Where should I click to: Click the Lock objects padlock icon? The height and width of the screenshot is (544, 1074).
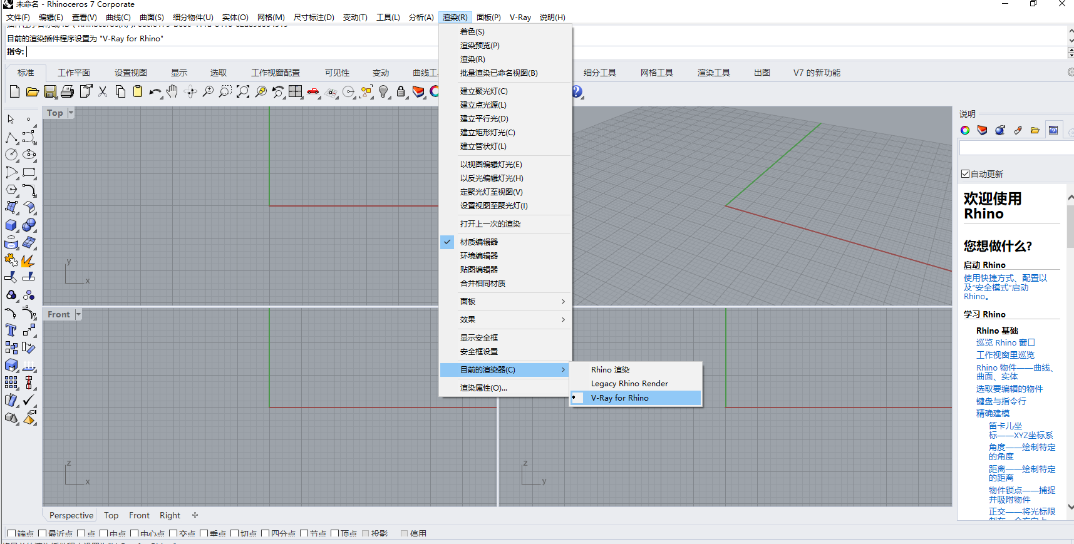[x=401, y=92]
